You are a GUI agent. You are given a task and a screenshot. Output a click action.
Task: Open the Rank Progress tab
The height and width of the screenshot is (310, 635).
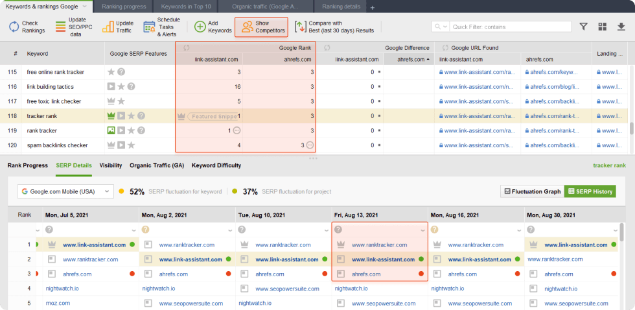point(27,165)
